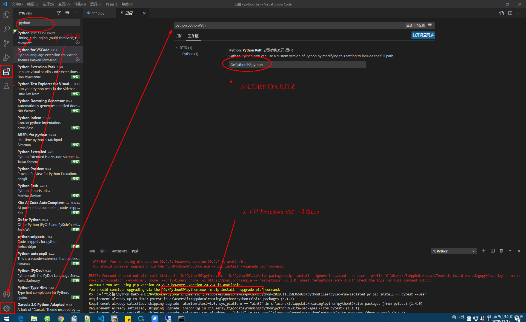The image size is (526, 322).
Task: Open Source Control view in activity bar
Action: (7, 43)
